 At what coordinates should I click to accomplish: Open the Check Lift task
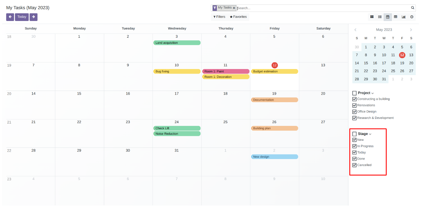(177, 128)
